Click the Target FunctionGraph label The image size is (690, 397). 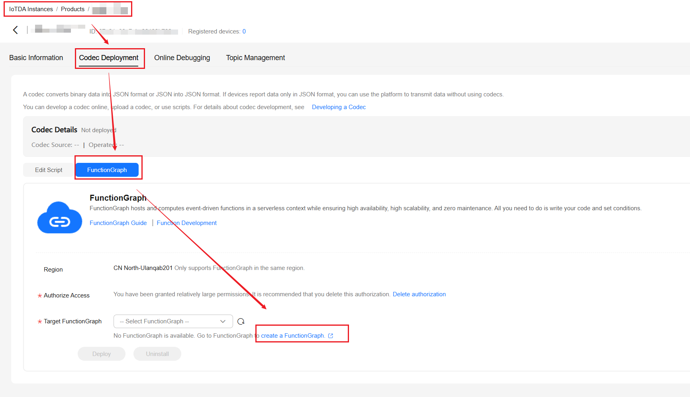[73, 321]
